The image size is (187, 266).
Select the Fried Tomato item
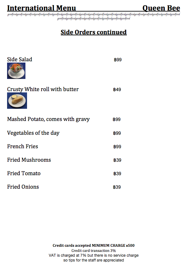24,173
